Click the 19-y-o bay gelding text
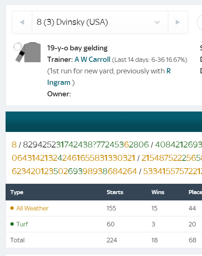The height and width of the screenshot is (256, 202). (77, 48)
